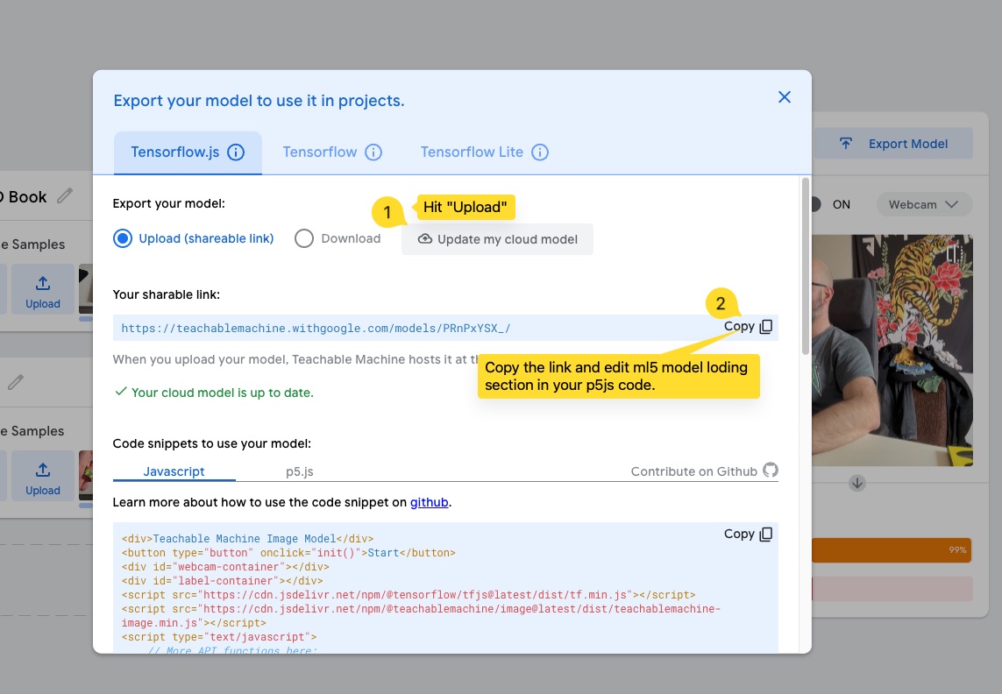Screen dimensions: 1002x694
Task: Open the p5.js code snippet tab
Action: (299, 471)
